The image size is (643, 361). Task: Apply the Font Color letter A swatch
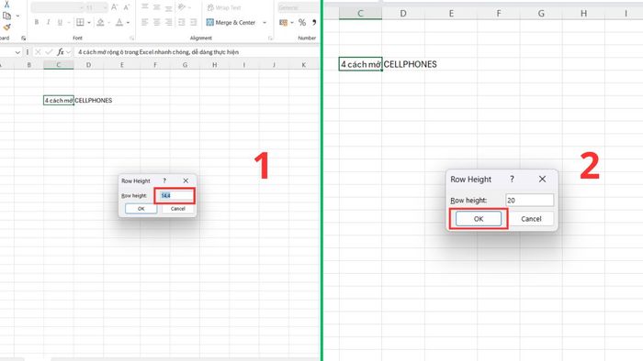click(119, 22)
